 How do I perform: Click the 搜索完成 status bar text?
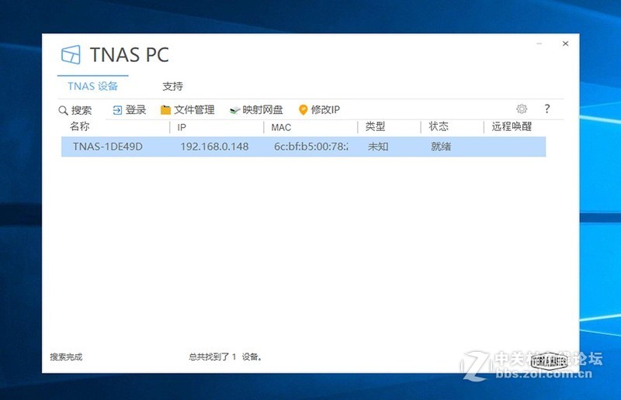[x=66, y=357]
